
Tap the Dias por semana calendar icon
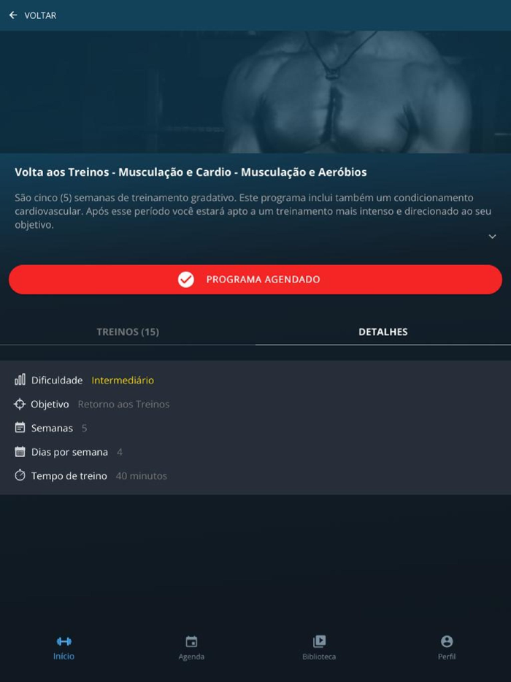(x=20, y=451)
